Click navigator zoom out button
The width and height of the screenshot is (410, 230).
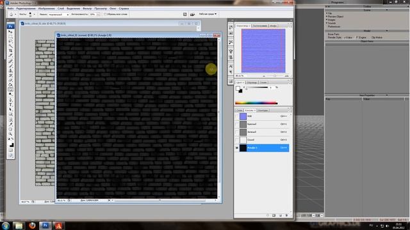click(264, 76)
